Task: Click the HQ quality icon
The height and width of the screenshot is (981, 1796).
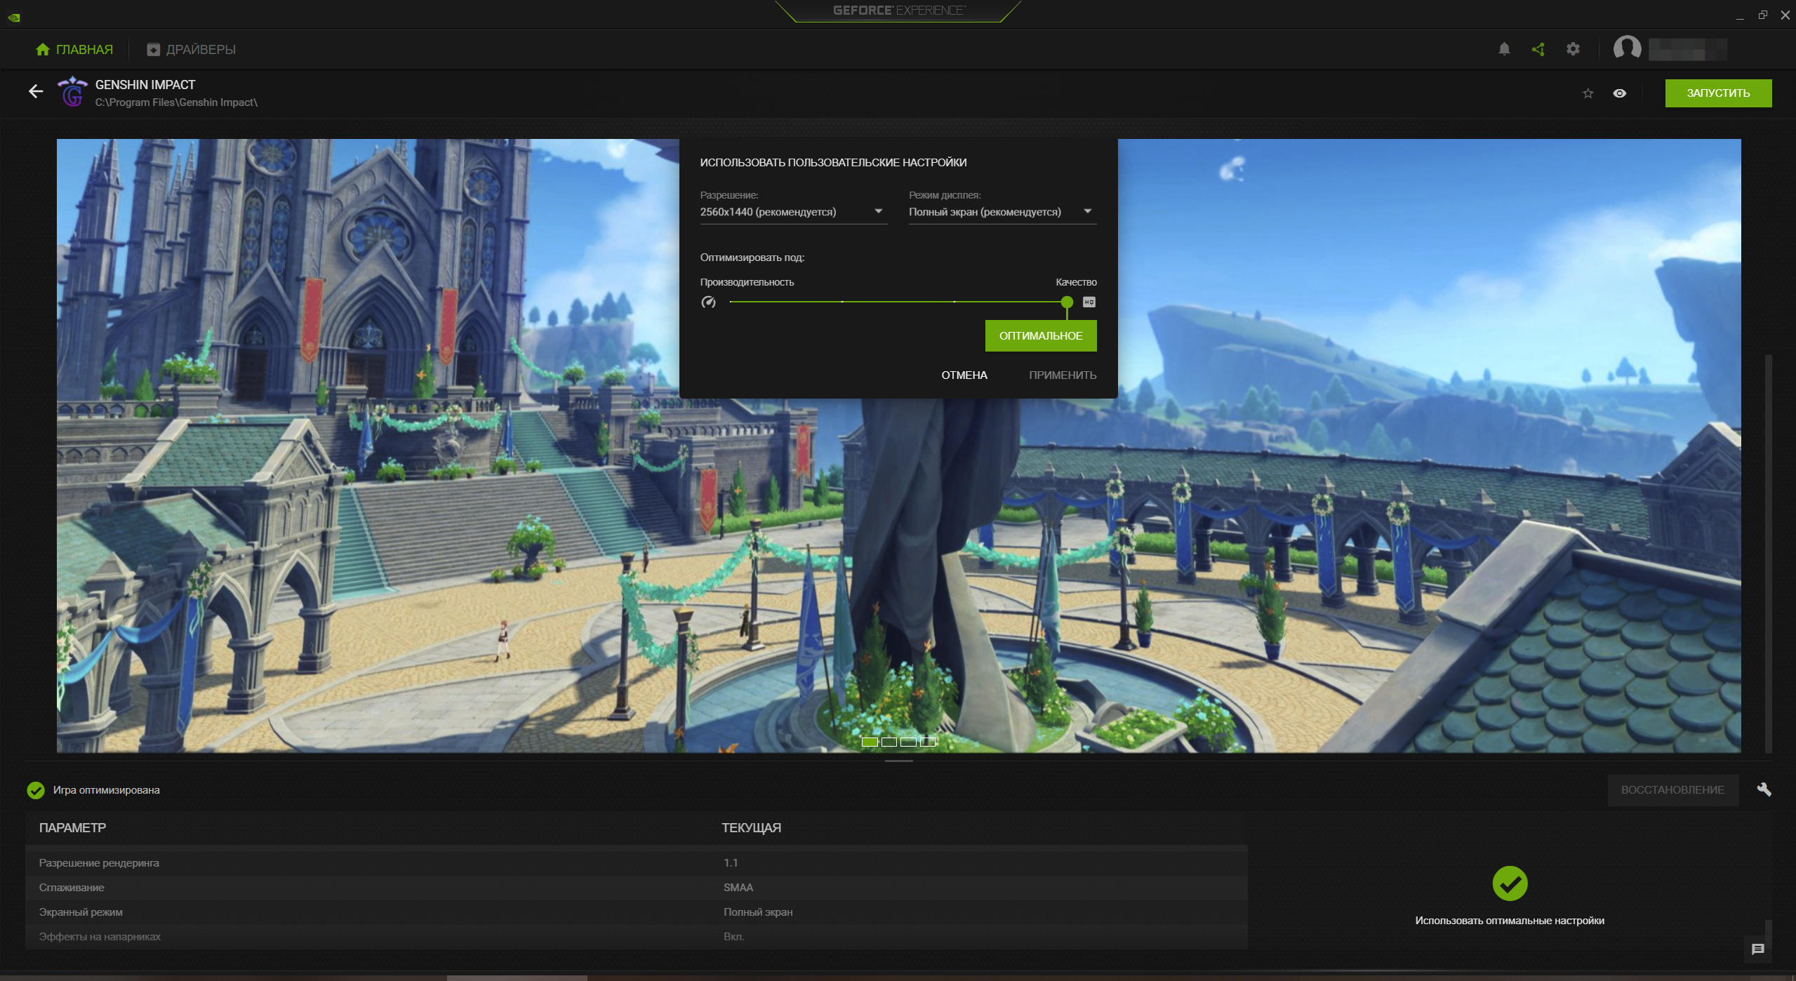Action: 1089,302
